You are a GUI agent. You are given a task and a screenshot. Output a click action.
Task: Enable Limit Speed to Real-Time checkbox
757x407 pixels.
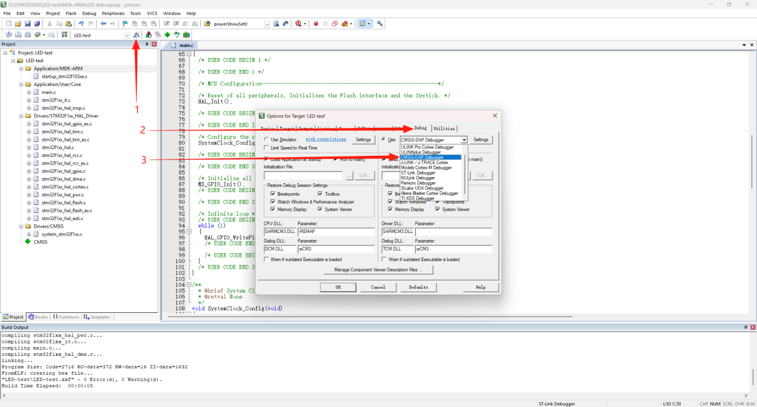tap(267, 148)
